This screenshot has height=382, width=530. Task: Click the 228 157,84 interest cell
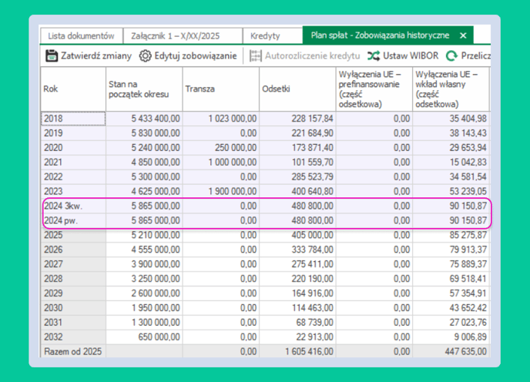pos(297,119)
